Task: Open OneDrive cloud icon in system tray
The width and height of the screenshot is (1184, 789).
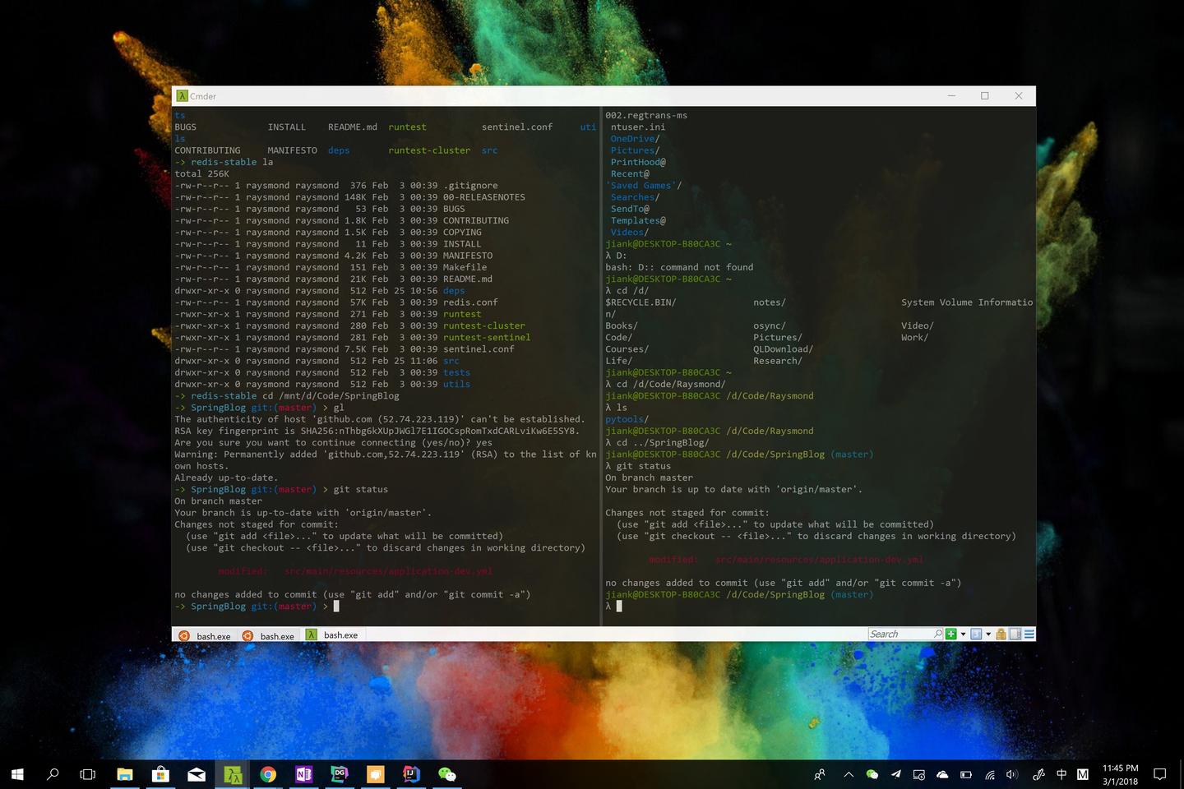Action: coord(942,774)
